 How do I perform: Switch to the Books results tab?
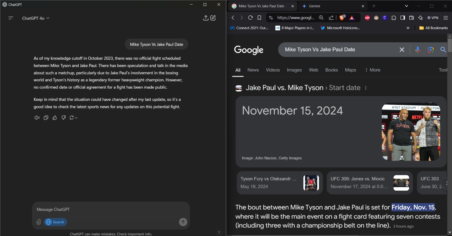[331, 70]
